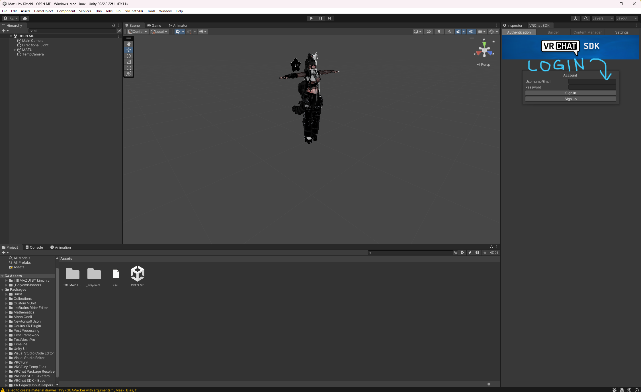Select the Scale tool
This screenshot has width=641, height=392.
tap(129, 62)
